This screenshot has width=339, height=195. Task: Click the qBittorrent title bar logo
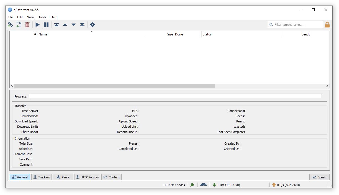[10, 10]
